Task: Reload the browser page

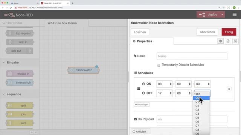Action: point(11,7)
